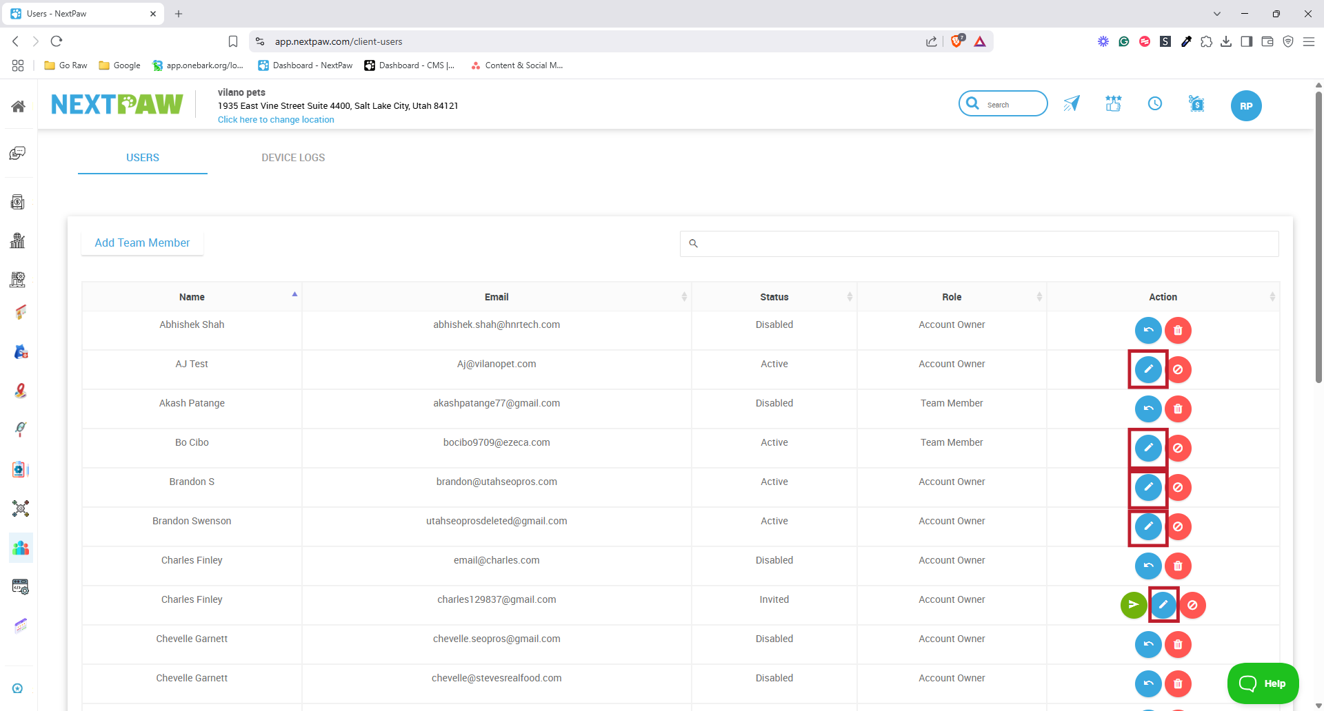Open the Dashboard - NextPaw bookmark
Image resolution: width=1324 pixels, height=711 pixels.
point(305,65)
